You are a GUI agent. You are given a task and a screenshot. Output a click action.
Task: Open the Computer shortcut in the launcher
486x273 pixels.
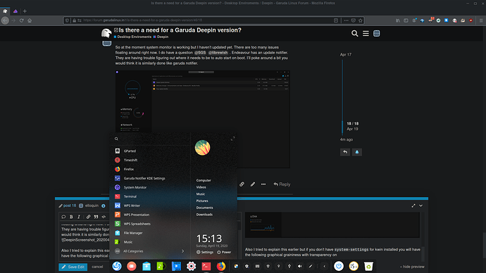pyautogui.click(x=204, y=180)
